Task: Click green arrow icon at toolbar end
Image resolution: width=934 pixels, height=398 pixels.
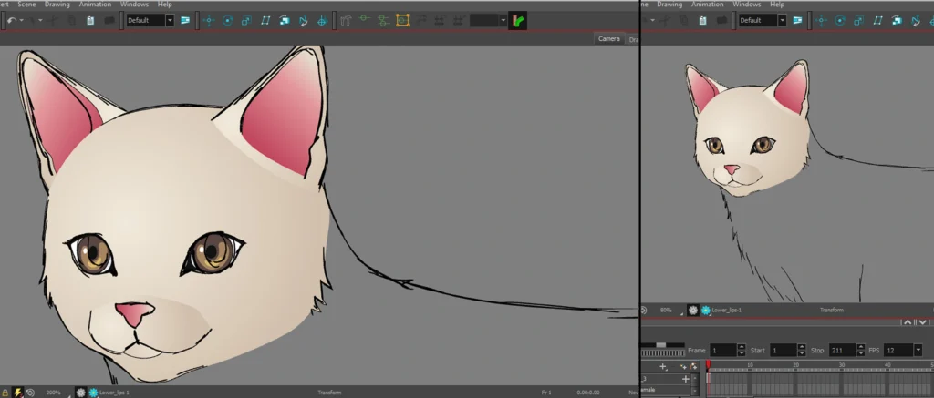Action: coord(518,21)
